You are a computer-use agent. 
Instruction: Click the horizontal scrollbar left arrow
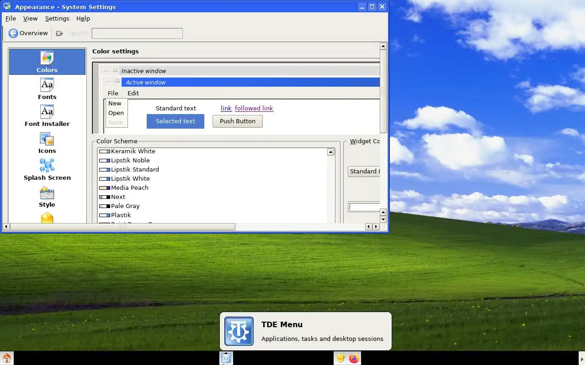pos(6,226)
